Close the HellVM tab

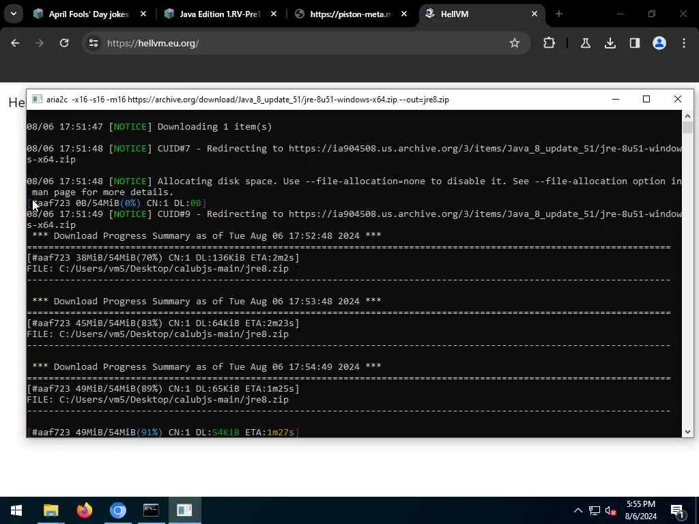[534, 14]
